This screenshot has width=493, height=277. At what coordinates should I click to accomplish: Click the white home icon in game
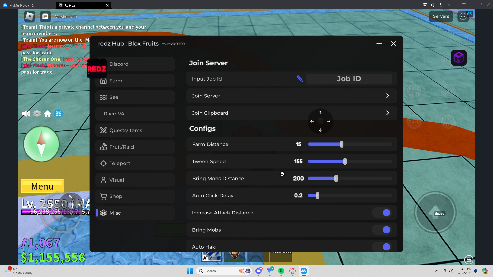pos(48,114)
